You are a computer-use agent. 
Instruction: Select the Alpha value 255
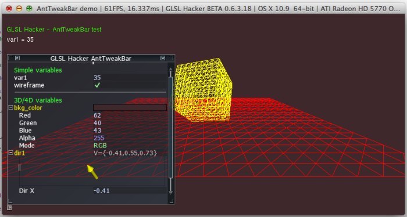click(x=99, y=138)
